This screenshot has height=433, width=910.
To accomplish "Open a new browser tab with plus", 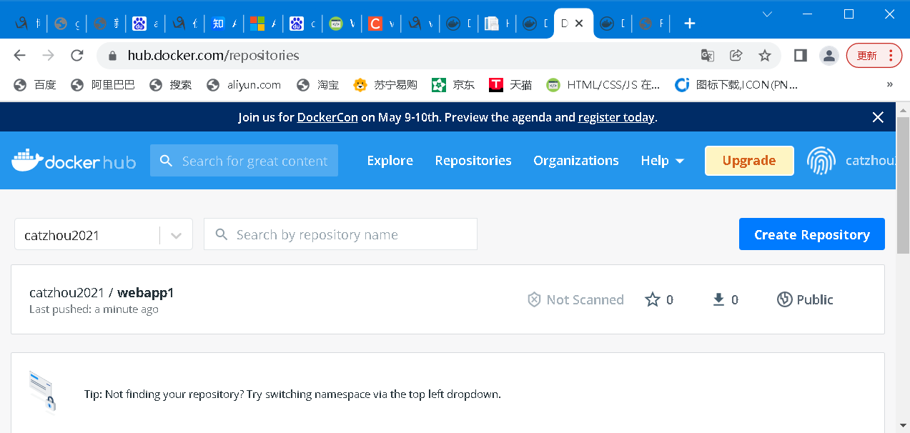I will point(689,24).
